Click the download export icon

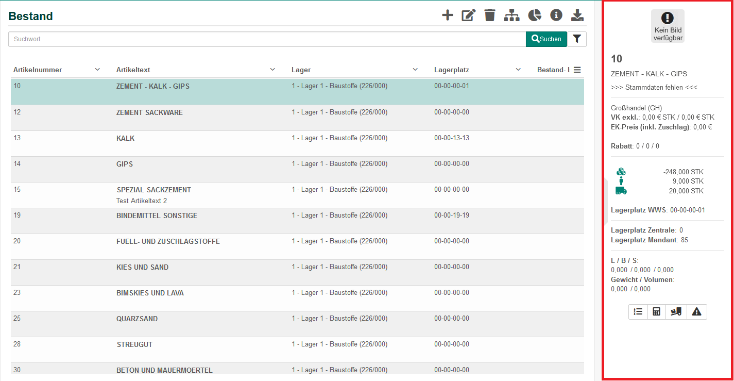(x=578, y=15)
